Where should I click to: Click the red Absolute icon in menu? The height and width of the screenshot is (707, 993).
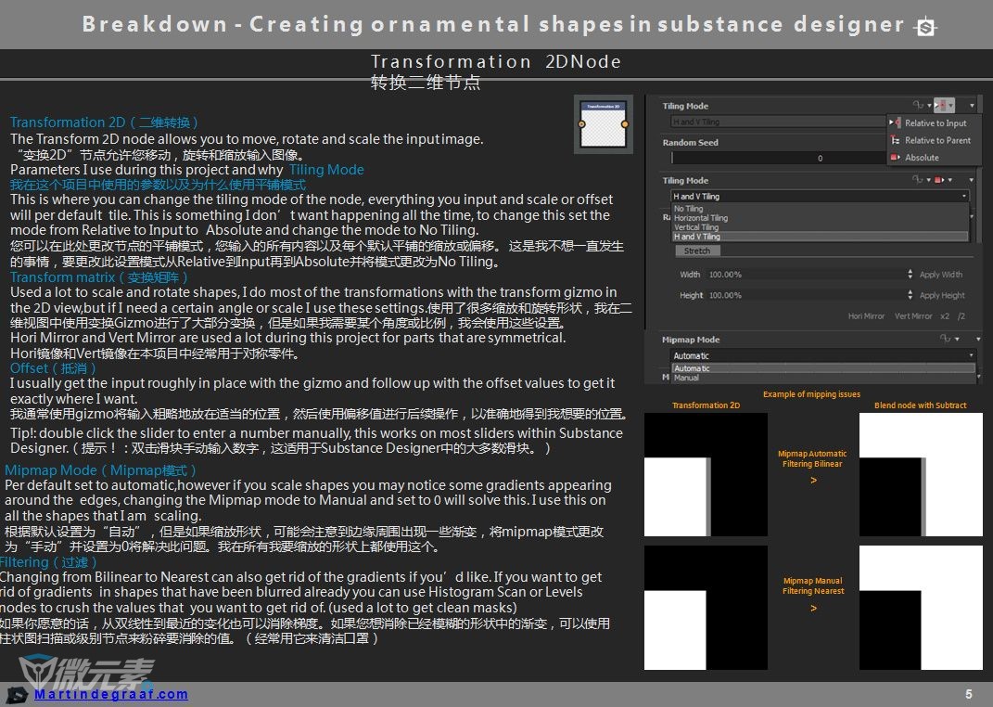(x=895, y=157)
